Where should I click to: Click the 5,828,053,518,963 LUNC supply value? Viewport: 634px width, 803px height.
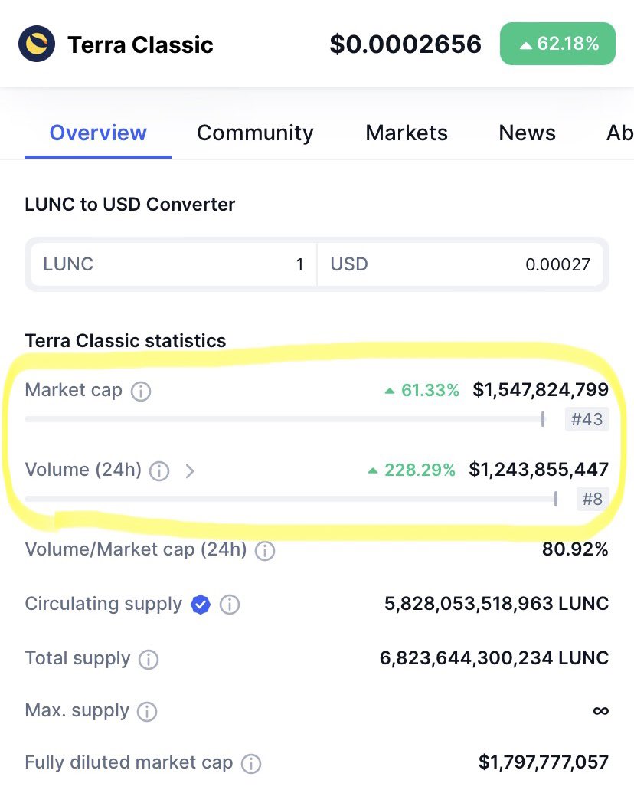(496, 604)
